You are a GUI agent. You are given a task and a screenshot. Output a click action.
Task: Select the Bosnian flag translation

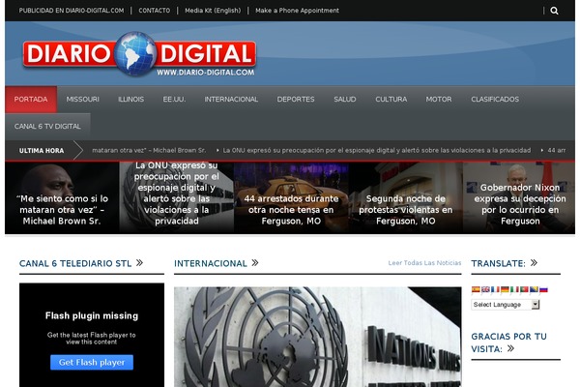534,289
